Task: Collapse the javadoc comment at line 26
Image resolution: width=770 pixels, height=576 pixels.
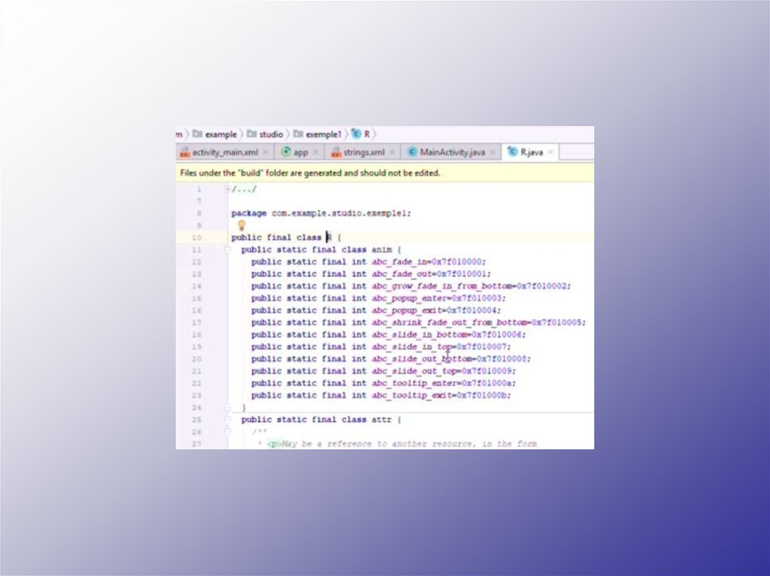Action: pyautogui.click(x=227, y=432)
